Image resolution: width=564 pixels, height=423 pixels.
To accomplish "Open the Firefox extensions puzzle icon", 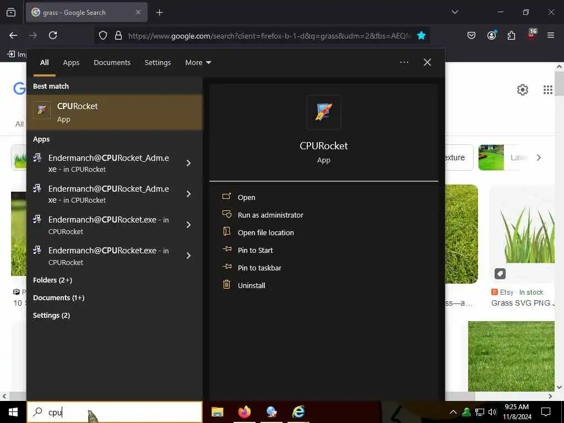I will click(511, 35).
